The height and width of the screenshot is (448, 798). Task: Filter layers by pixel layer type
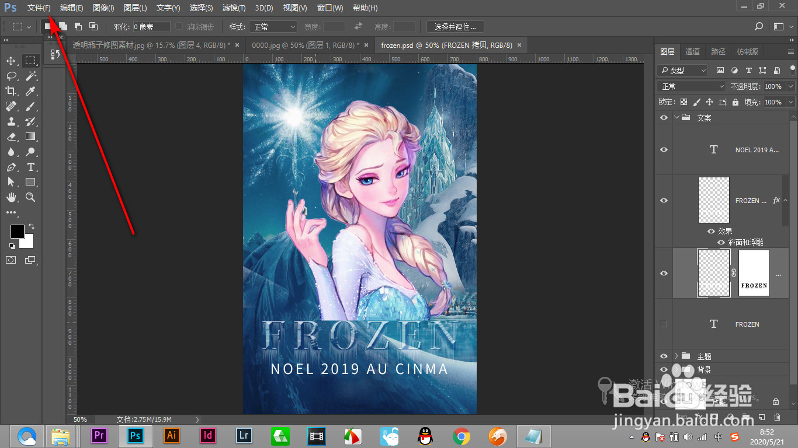coord(720,70)
